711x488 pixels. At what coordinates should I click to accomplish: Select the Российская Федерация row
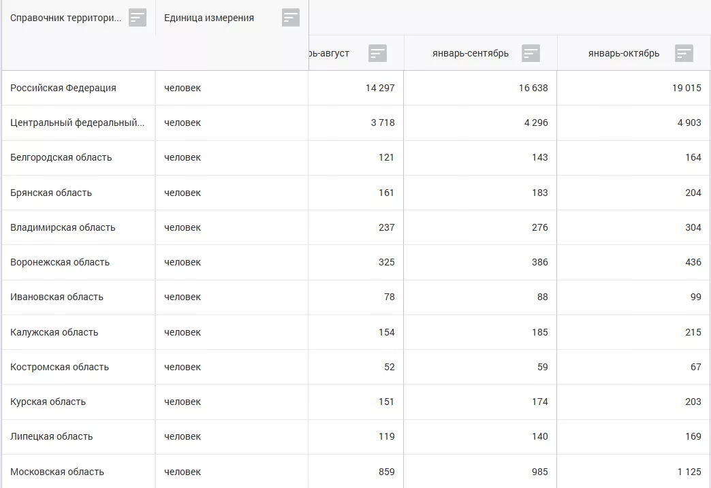point(63,88)
